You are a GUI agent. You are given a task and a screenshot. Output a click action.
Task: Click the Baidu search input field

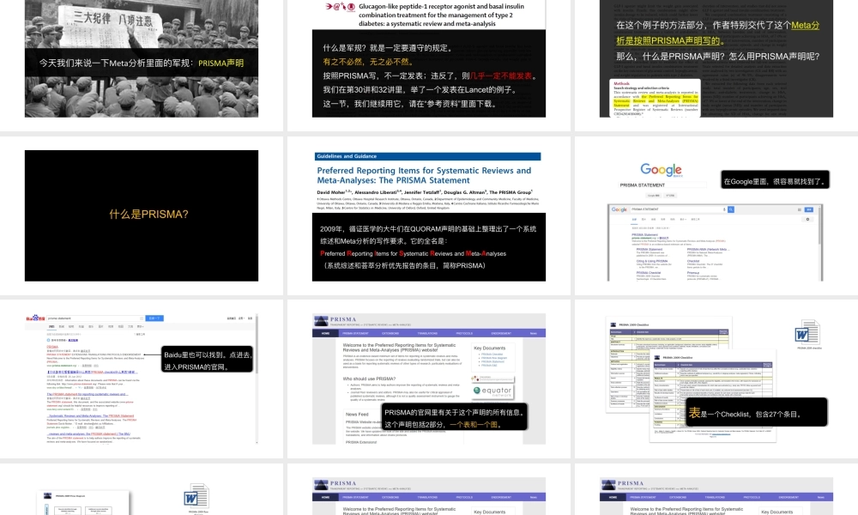(94, 318)
